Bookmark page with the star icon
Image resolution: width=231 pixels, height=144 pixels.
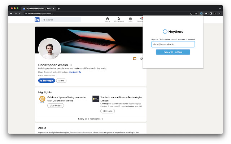[196, 14]
